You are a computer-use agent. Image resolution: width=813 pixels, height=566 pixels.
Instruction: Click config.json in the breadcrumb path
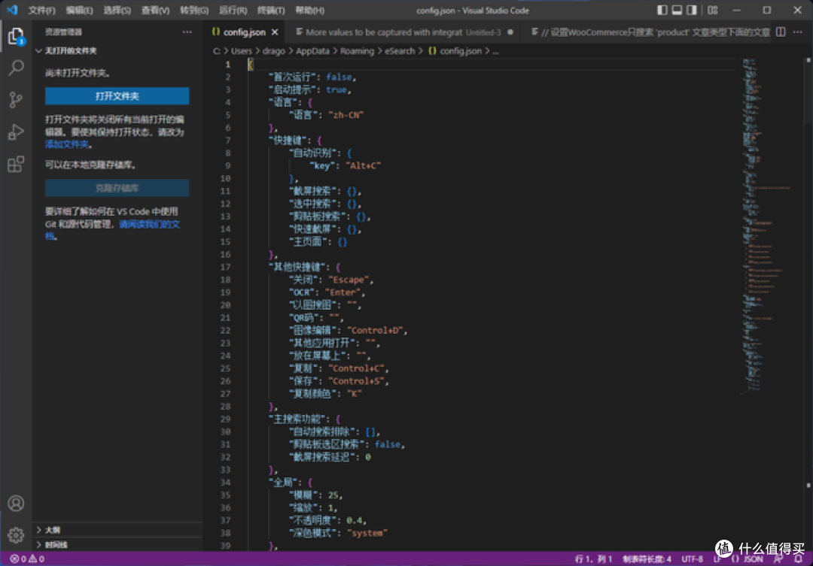coord(461,51)
